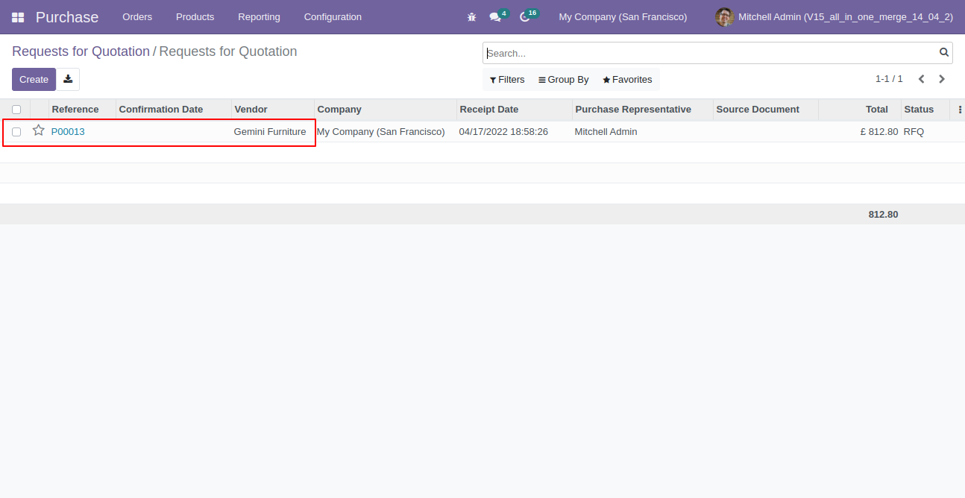Open the activities clock icon
The width and height of the screenshot is (965, 498).
524,17
